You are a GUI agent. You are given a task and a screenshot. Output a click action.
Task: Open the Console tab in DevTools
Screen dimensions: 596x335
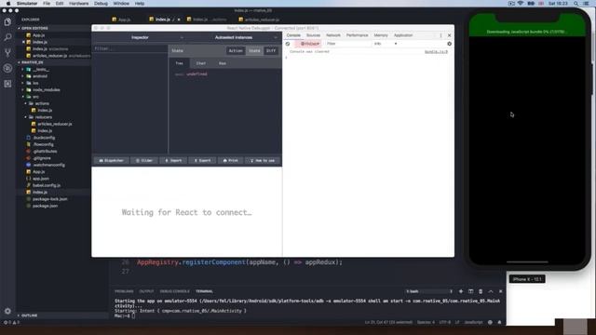(293, 35)
